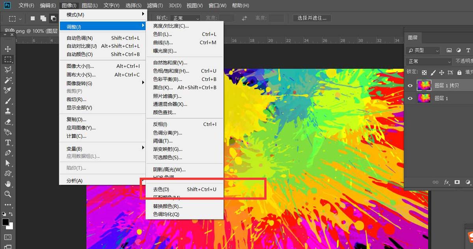473x249 pixels.
Task: Add a layer mask icon
Action: coord(457,182)
